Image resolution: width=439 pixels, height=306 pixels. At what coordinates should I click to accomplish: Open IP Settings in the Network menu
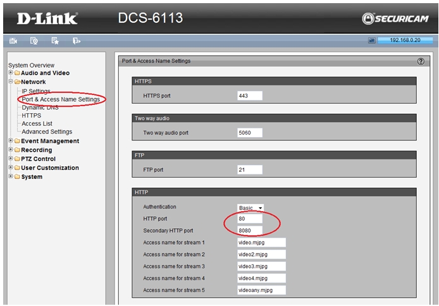35,91
